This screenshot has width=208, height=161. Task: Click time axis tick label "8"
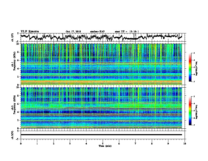coord(152,144)
